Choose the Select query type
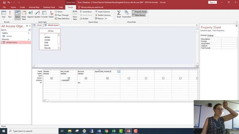Image resolution: width=239 pixels, height=134 pixels. [18, 15]
